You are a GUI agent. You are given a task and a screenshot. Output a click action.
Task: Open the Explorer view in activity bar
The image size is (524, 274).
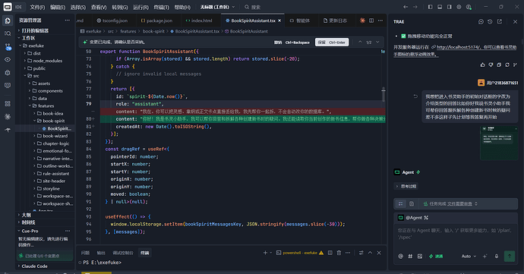click(8, 20)
